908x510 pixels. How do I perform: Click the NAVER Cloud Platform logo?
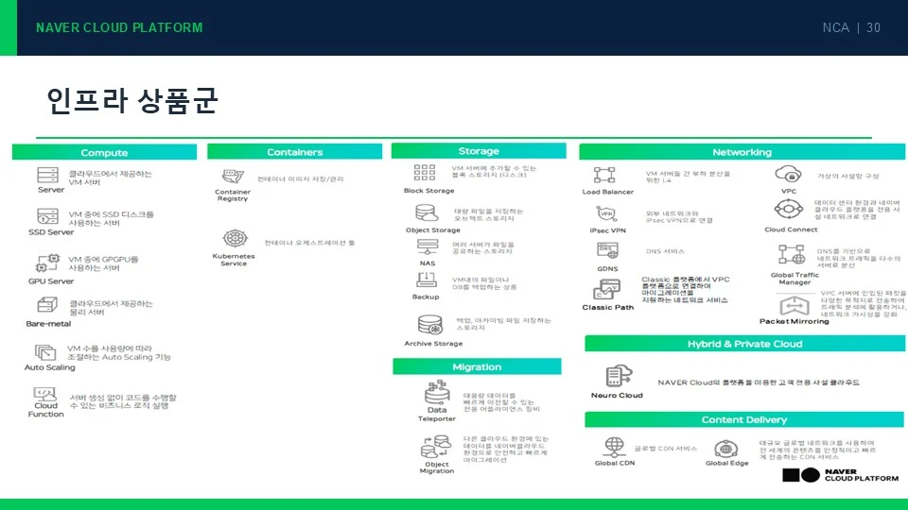pyautogui.click(x=840, y=475)
